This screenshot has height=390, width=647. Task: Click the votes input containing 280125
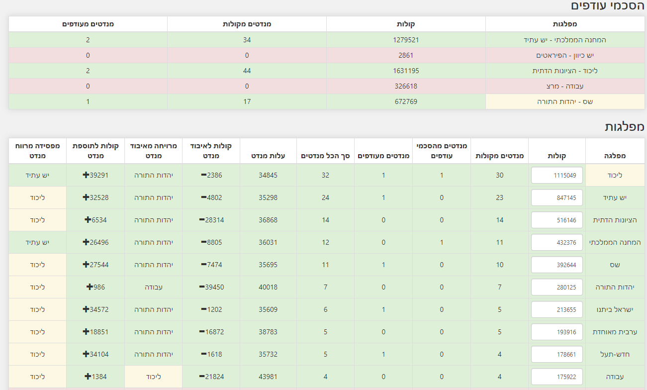[x=557, y=287]
